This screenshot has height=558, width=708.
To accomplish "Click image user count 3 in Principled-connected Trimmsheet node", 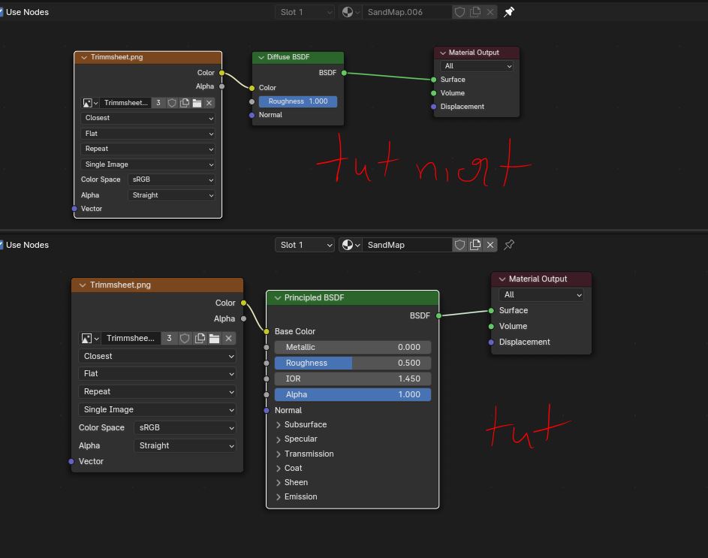I will [169, 339].
